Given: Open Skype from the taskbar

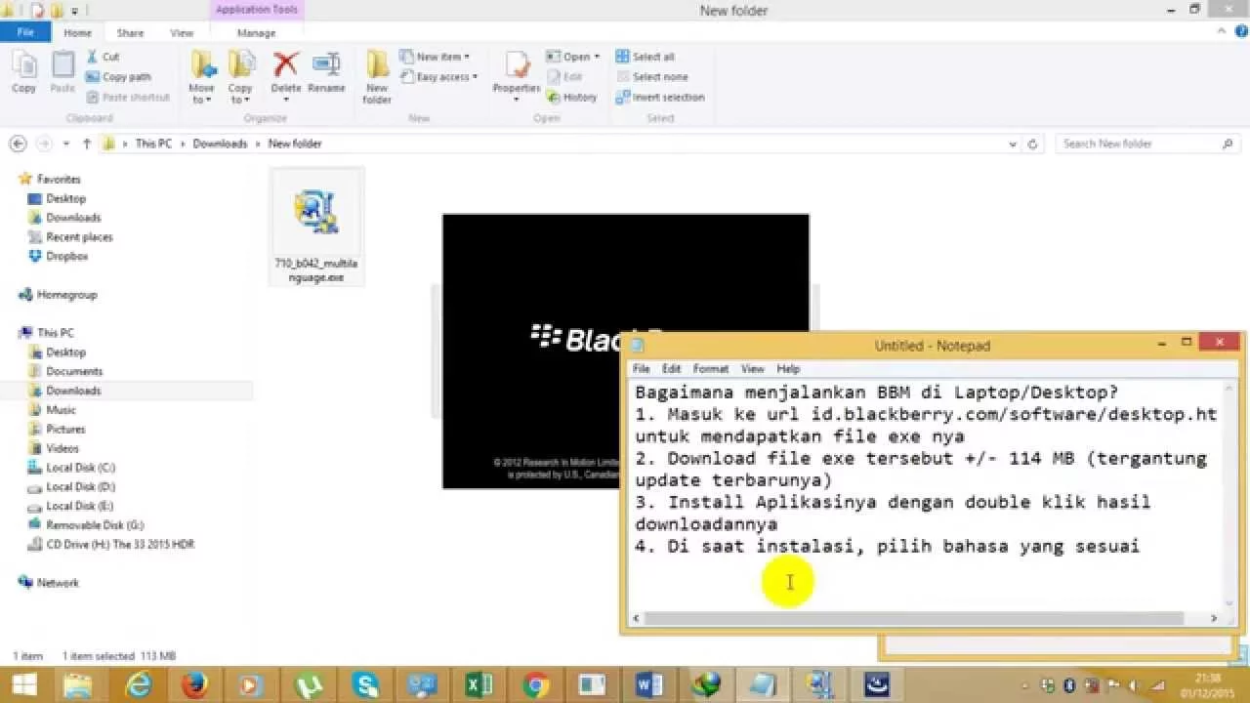Looking at the screenshot, I should tap(366, 685).
